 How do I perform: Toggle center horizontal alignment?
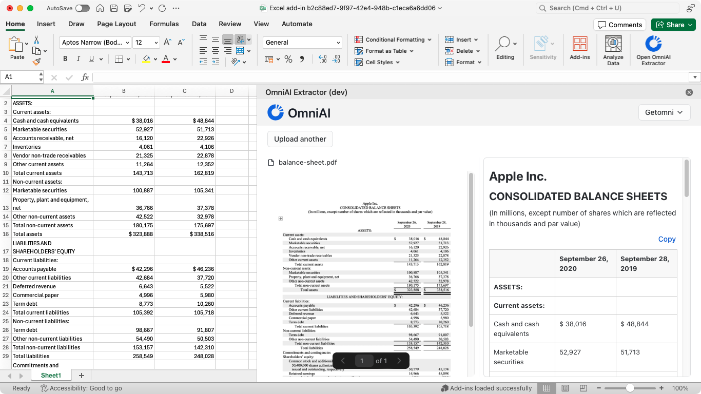pyautogui.click(x=216, y=51)
